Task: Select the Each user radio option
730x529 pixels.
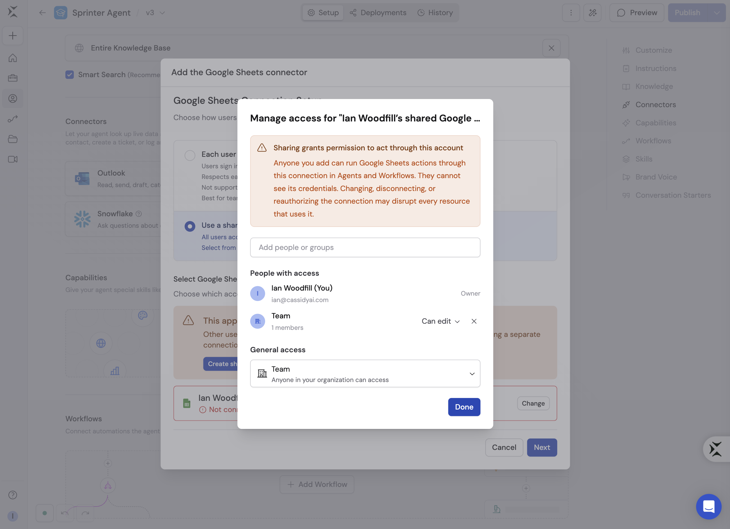Action: click(x=190, y=155)
